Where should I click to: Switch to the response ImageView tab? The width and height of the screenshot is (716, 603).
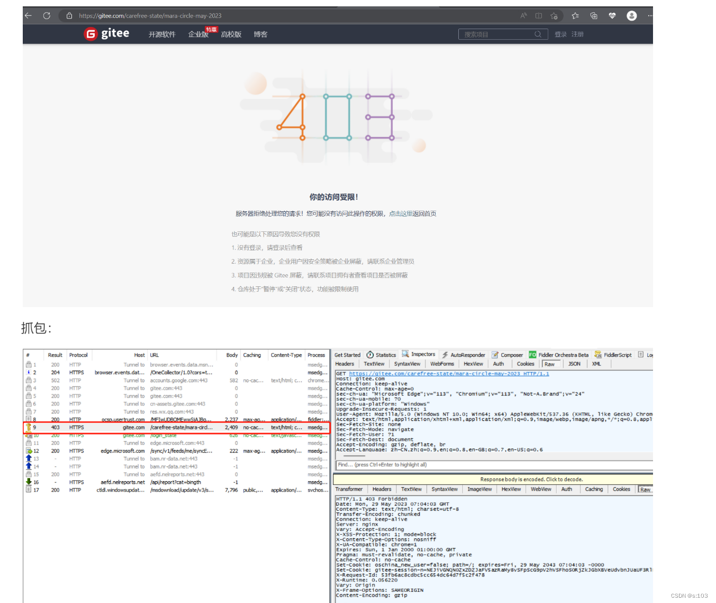click(x=479, y=489)
